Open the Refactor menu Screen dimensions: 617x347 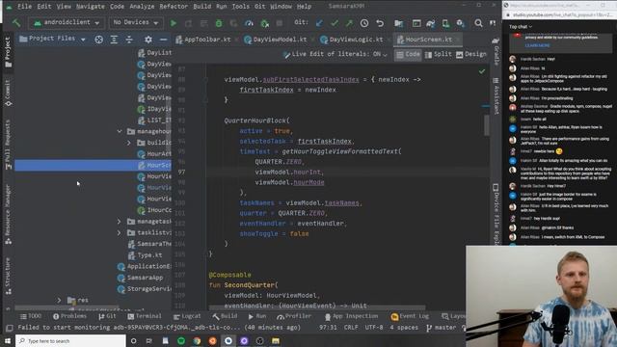(x=174, y=7)
